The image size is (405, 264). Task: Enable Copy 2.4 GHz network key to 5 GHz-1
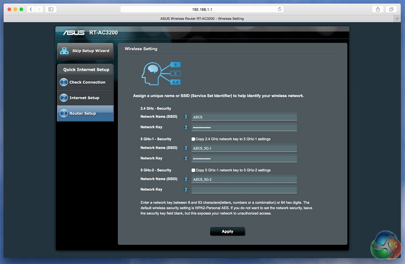(x=193, y=139)
